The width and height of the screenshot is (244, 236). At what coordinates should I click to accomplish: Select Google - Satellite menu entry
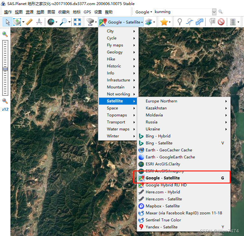click(184, 178)
